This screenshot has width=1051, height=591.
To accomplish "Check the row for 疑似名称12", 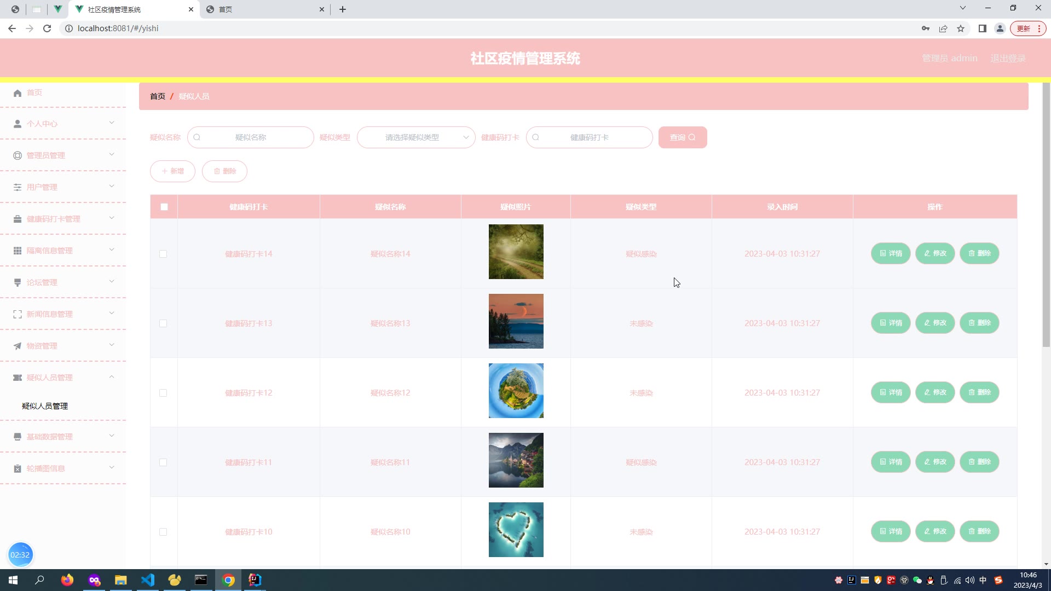I will coord(163,393).
